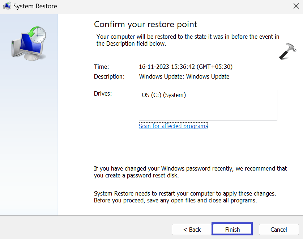
Task: Go back with the Back button
Action: pos(192,230)
